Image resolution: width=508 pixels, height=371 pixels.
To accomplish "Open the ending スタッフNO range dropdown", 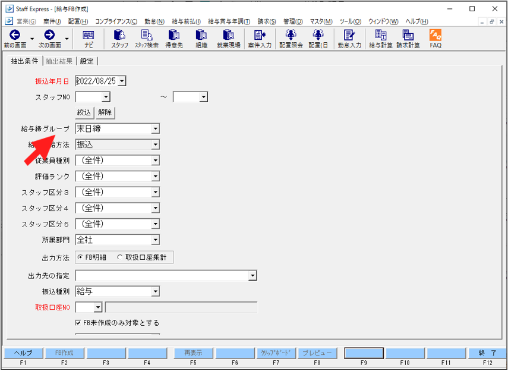I will coord(203,97).
